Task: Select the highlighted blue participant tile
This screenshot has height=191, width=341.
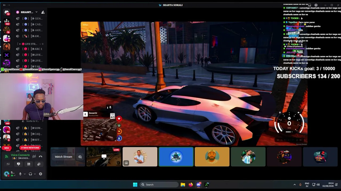Action: [176, 157]
